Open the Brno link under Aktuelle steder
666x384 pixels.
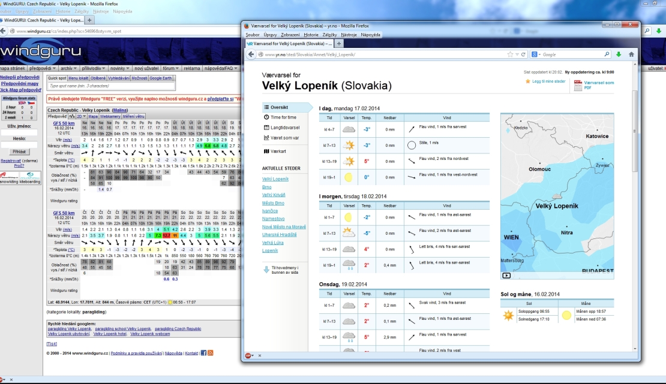[267, 187]
